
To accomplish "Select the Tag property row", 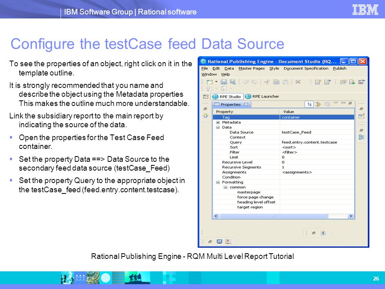I will point(284,117).
